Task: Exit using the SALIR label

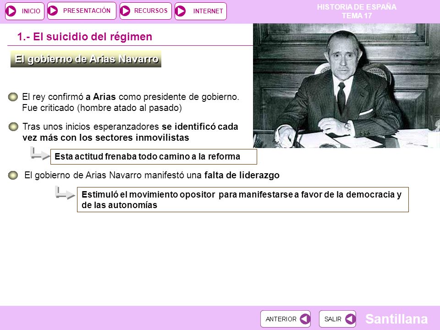Action: [333, 319]
